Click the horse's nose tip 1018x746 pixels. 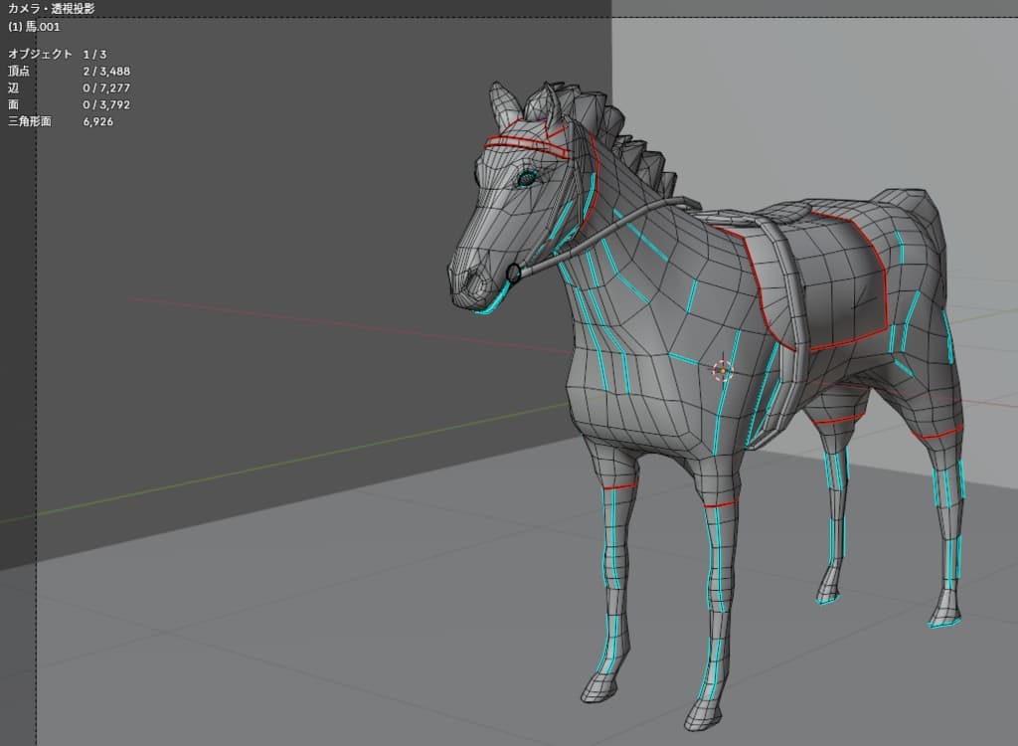point(461,282)
